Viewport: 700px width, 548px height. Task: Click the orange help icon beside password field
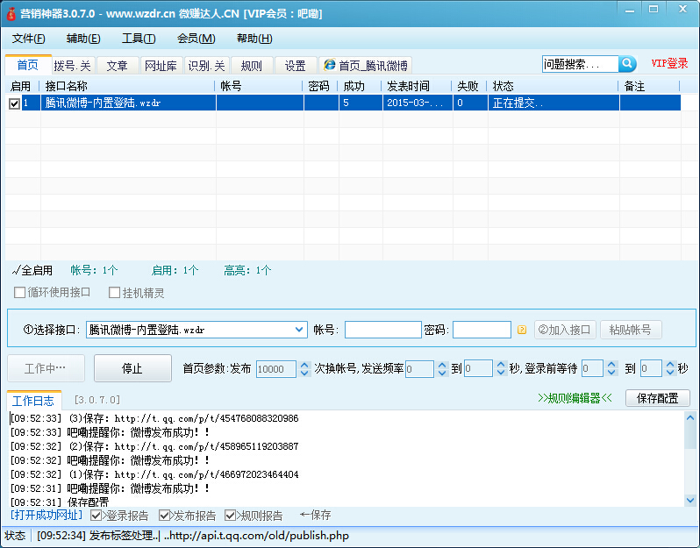521,330
